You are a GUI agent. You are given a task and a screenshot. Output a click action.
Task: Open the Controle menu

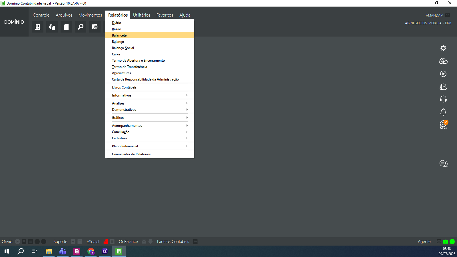[x=41, y=15]
